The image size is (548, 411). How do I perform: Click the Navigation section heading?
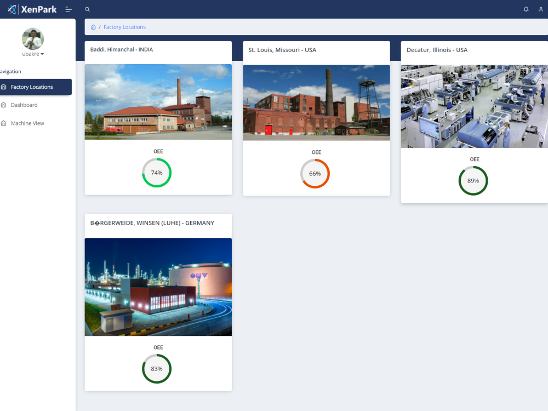pyautogui.click(x=10, y=71)
